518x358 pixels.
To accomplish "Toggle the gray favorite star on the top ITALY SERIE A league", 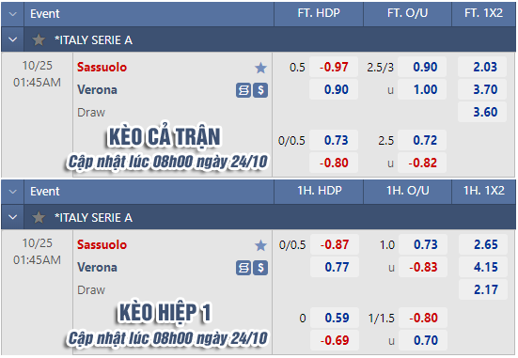I will click(x=39, y=40).
